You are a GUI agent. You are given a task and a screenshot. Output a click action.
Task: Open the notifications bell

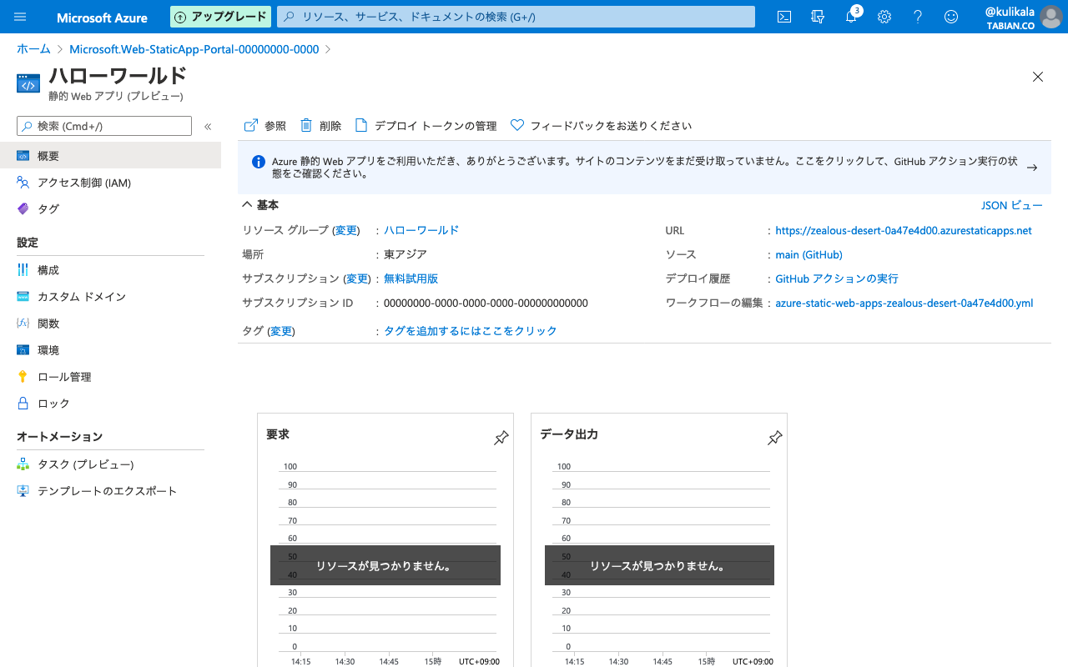click(851, 17)
